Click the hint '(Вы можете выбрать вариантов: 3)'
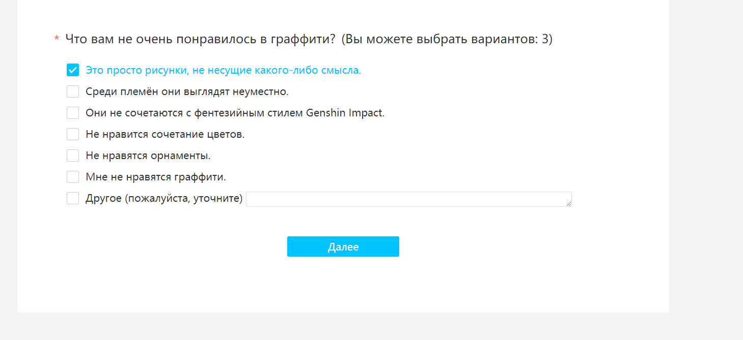The height and width of the screenshot is (340, 743). tap(447, 39)
